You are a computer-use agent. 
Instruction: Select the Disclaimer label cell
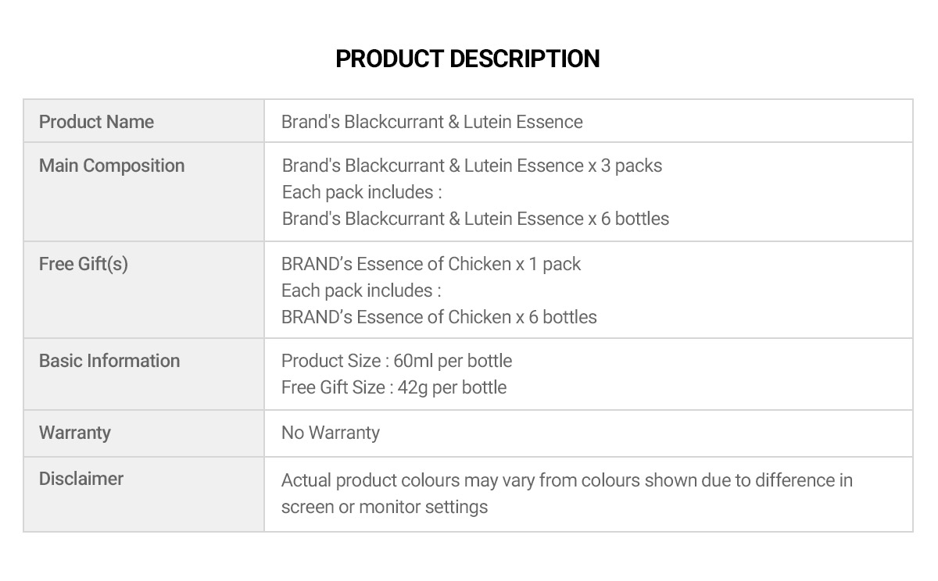tap(144, 494)
